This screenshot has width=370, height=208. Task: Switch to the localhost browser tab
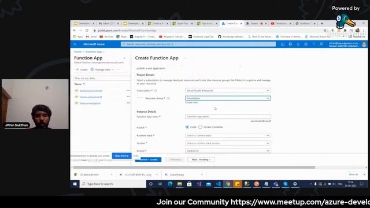point(306,24)
